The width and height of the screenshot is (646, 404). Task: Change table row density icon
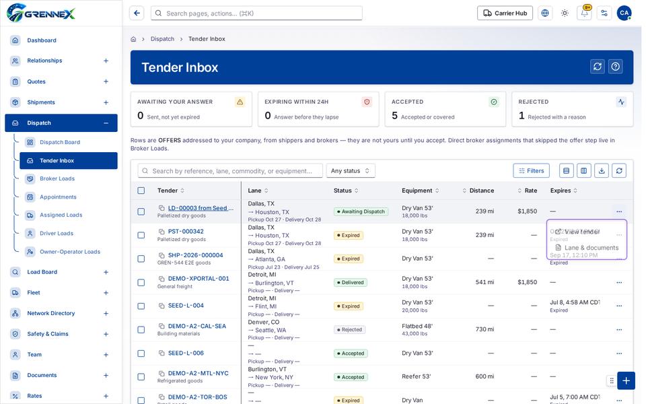(567, 170)
